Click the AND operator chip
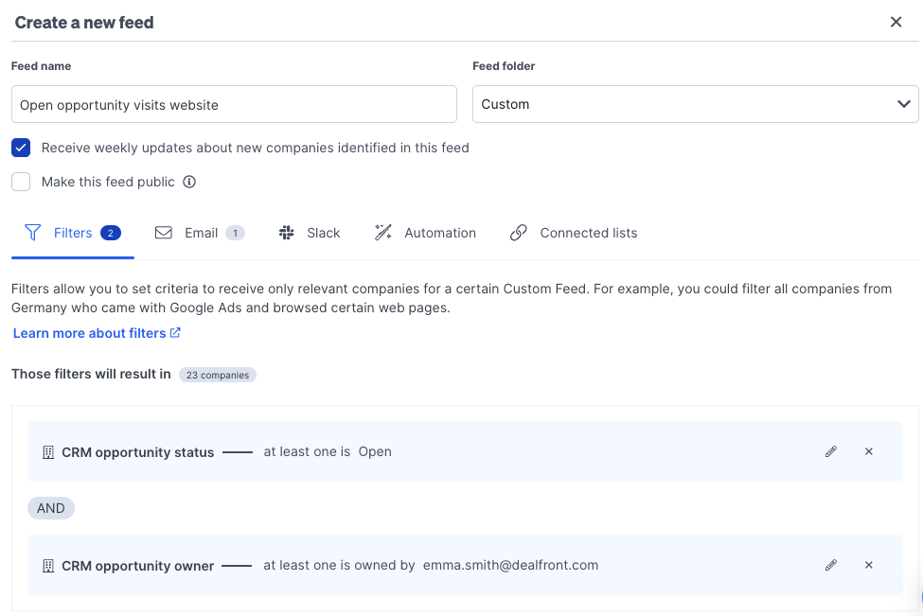Screen dimensions: 923x616 click(50, 508)
